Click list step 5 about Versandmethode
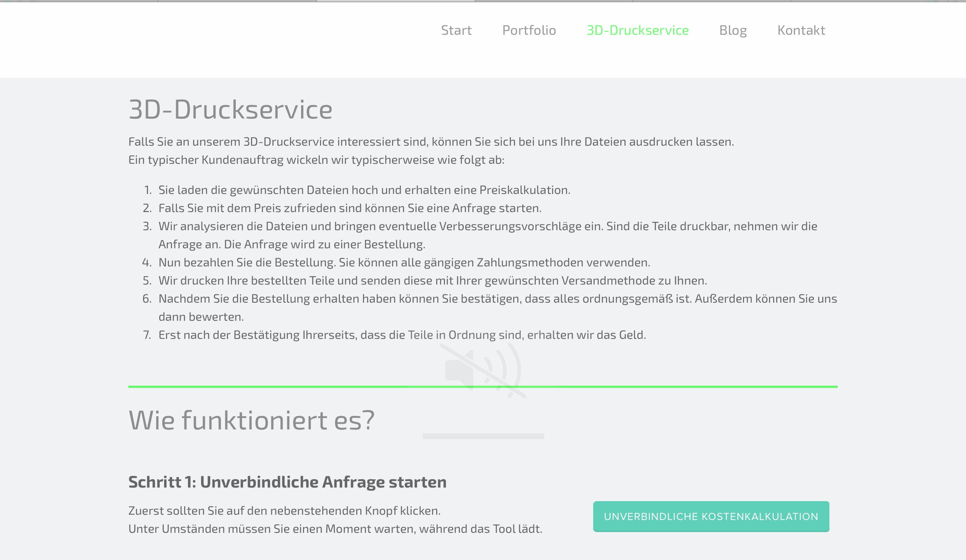Screen dimensions: 966x560 (x=432, y=281)
